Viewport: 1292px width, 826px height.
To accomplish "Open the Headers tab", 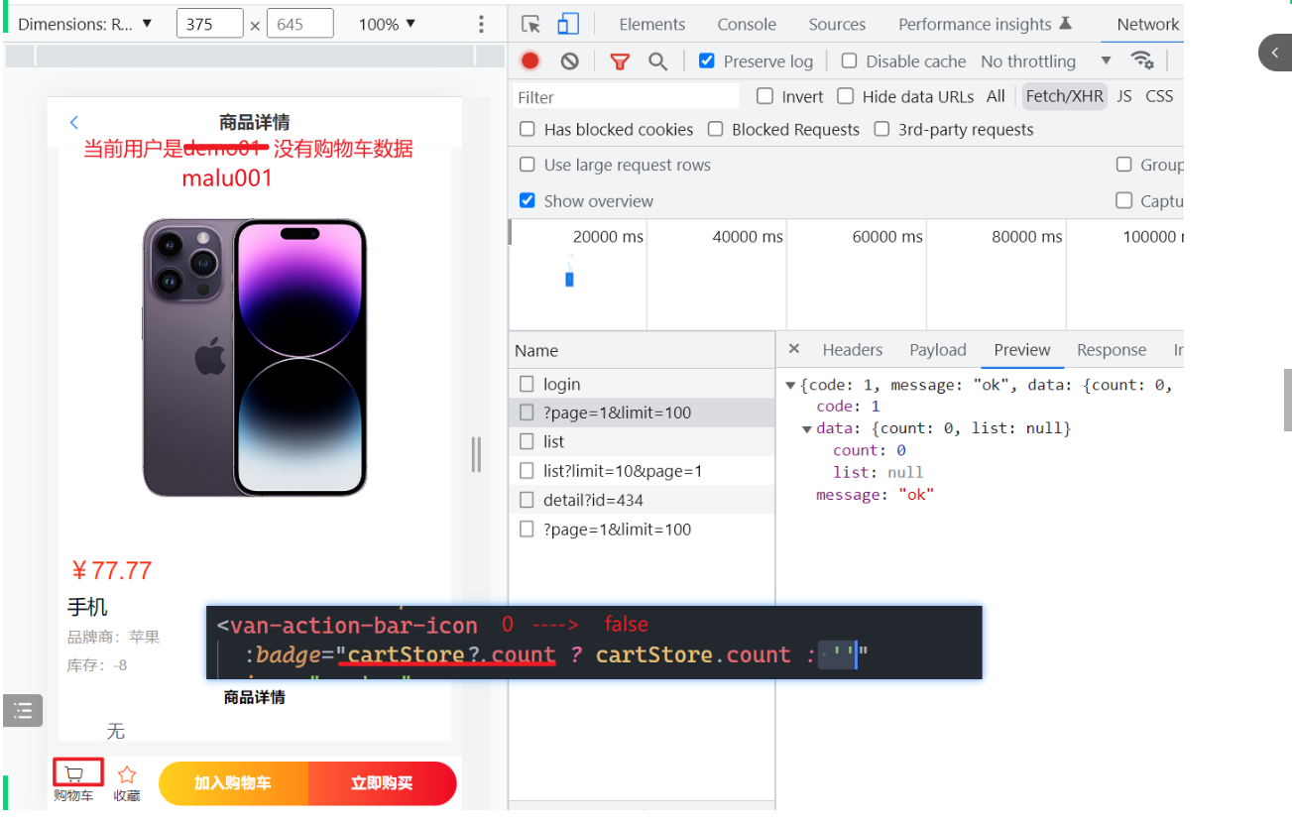I will tap(853, 349).
